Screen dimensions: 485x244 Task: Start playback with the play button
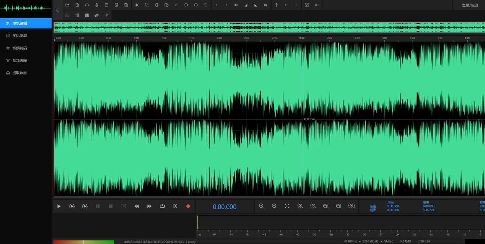point(59,206)
